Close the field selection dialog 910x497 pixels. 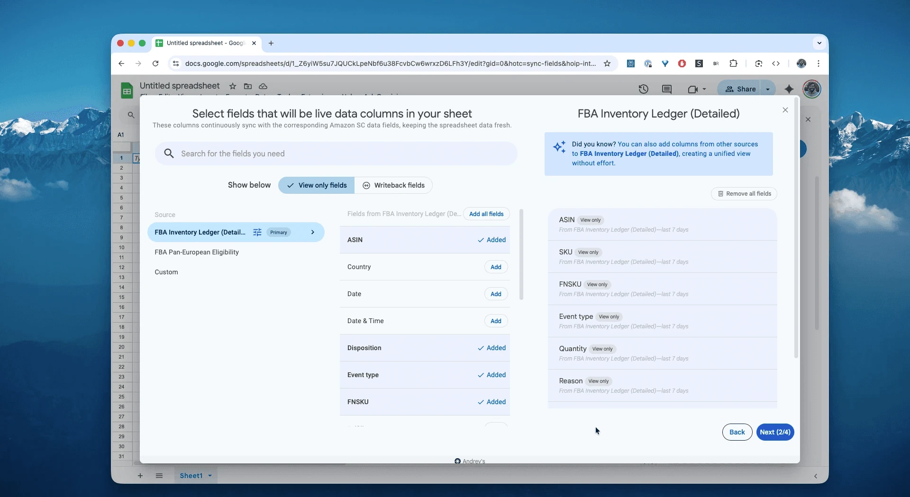coord(785,110)
